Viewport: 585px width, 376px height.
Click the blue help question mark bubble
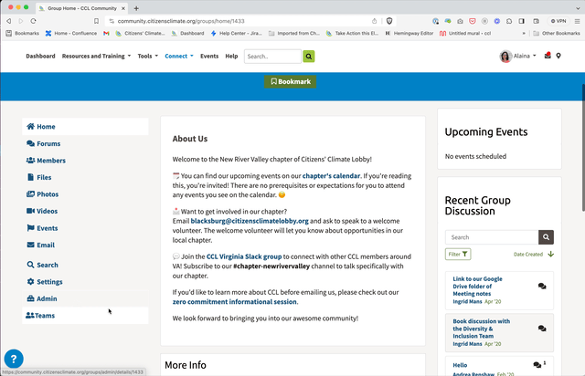tap(14, 359)
